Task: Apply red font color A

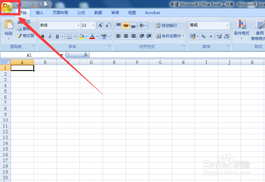Action: point(92,36)
